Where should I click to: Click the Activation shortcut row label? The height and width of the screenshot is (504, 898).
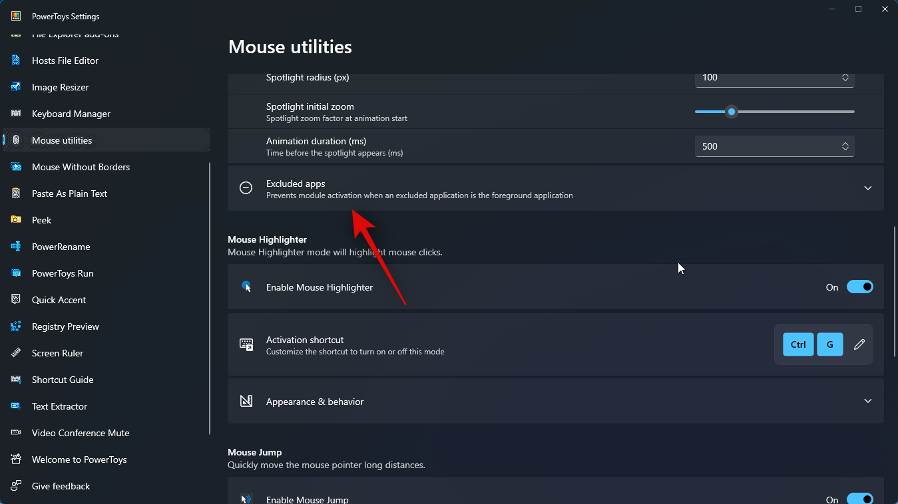click(x=305, y=340)
